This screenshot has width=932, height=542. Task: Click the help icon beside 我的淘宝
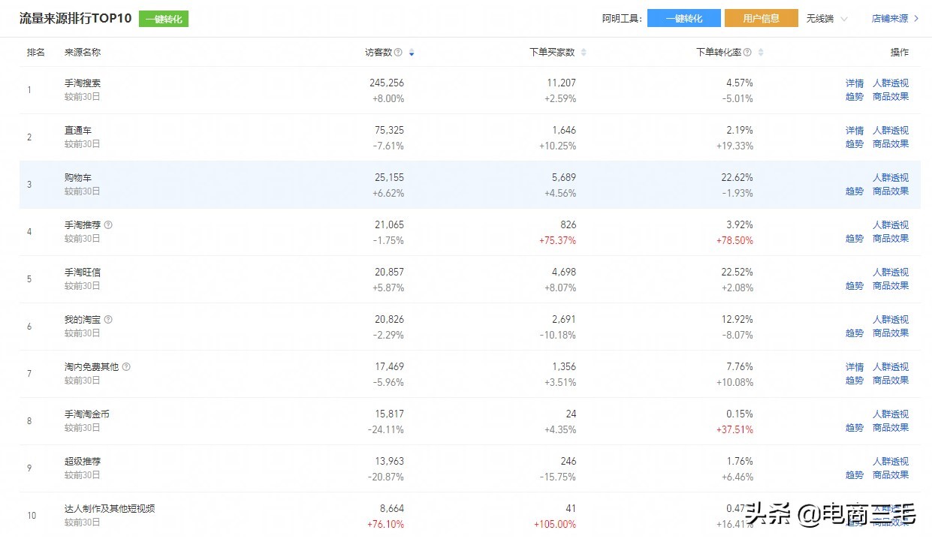tap(108, 319)
